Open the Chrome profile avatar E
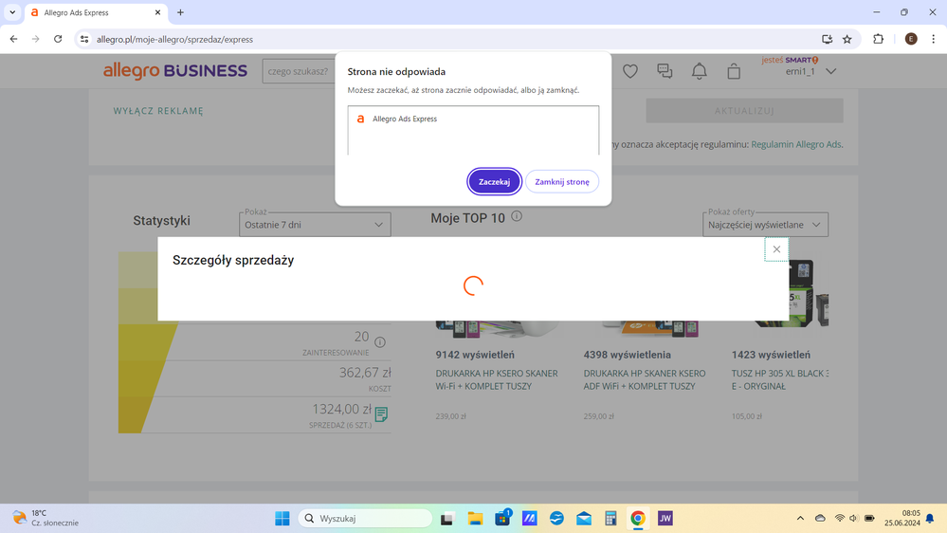 coord(911,39)
